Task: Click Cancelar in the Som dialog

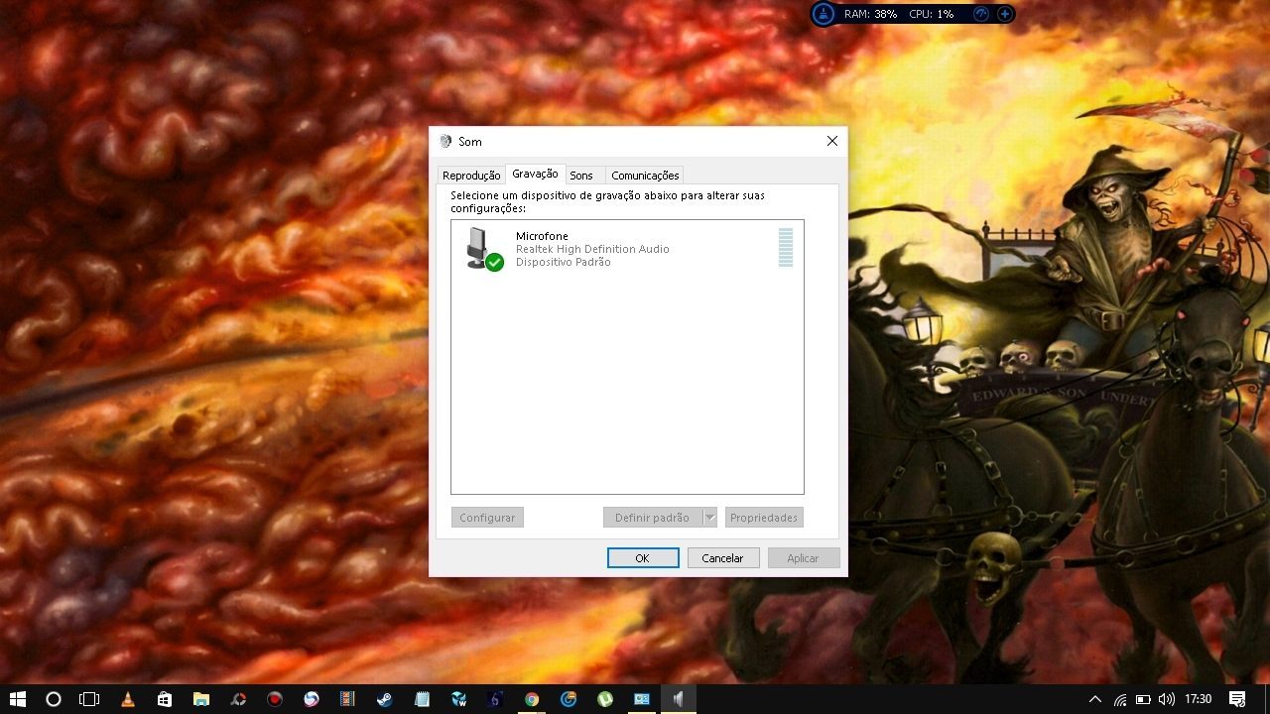Action: tap(723, 558)
